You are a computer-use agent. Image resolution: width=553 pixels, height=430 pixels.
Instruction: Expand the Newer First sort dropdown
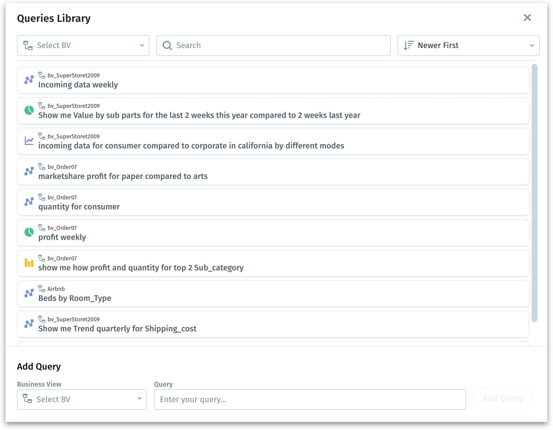(468, 45)
